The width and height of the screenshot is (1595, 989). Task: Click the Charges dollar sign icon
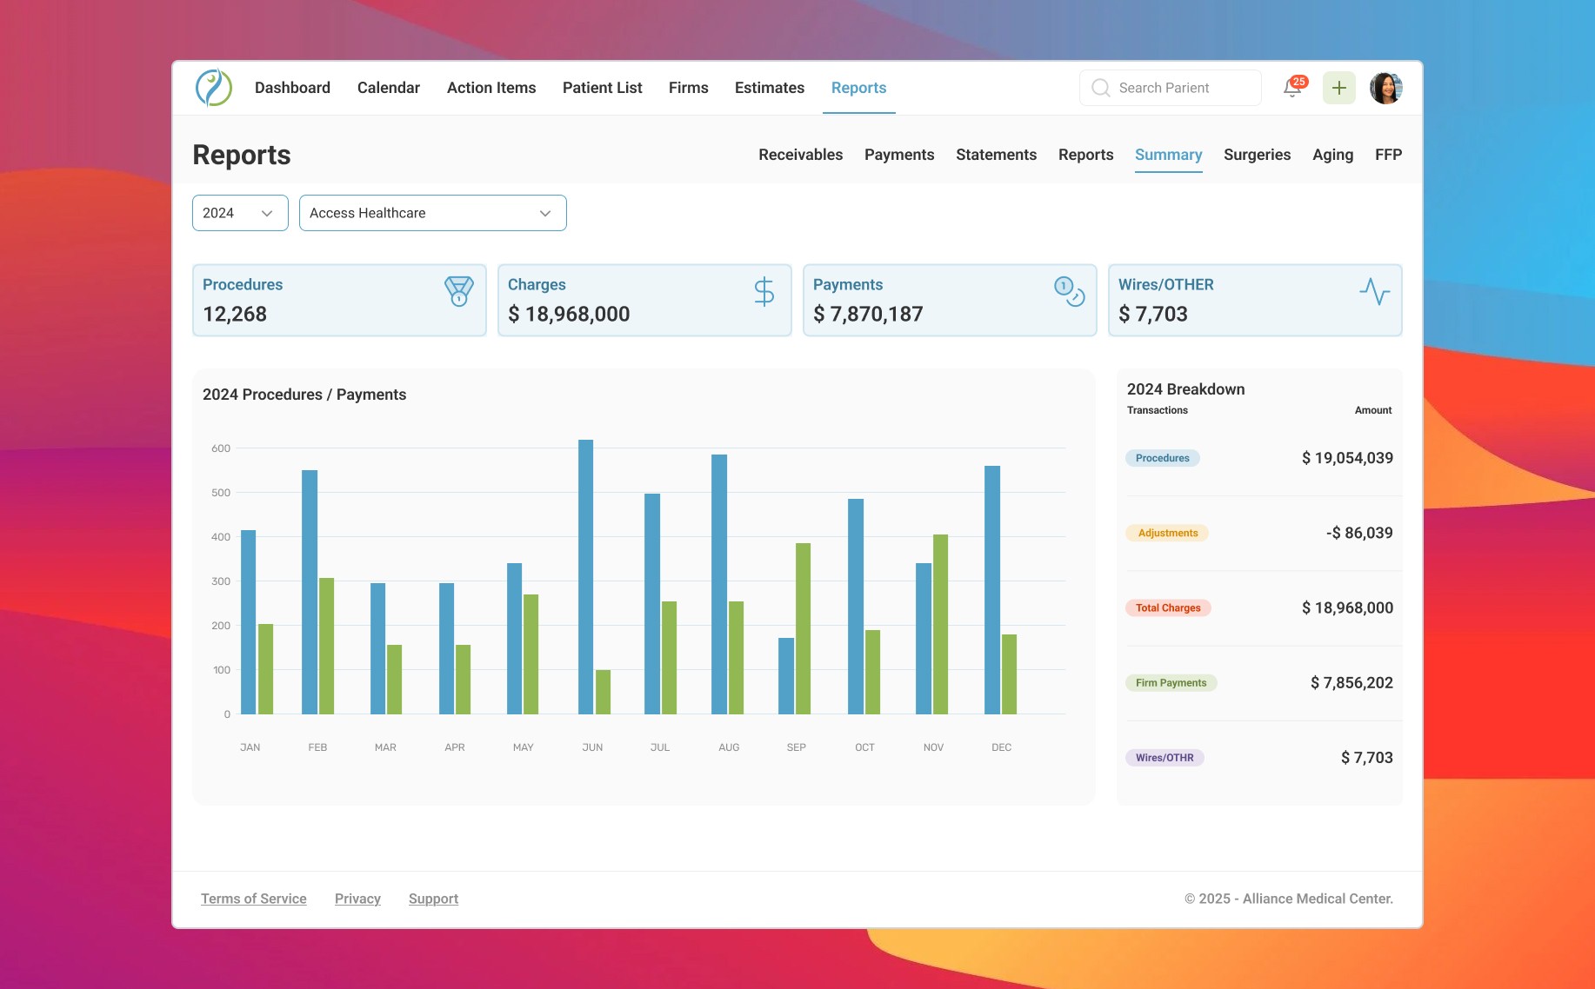[764, 291]
